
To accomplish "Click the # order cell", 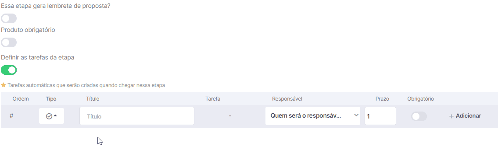I will pos(11,115).
